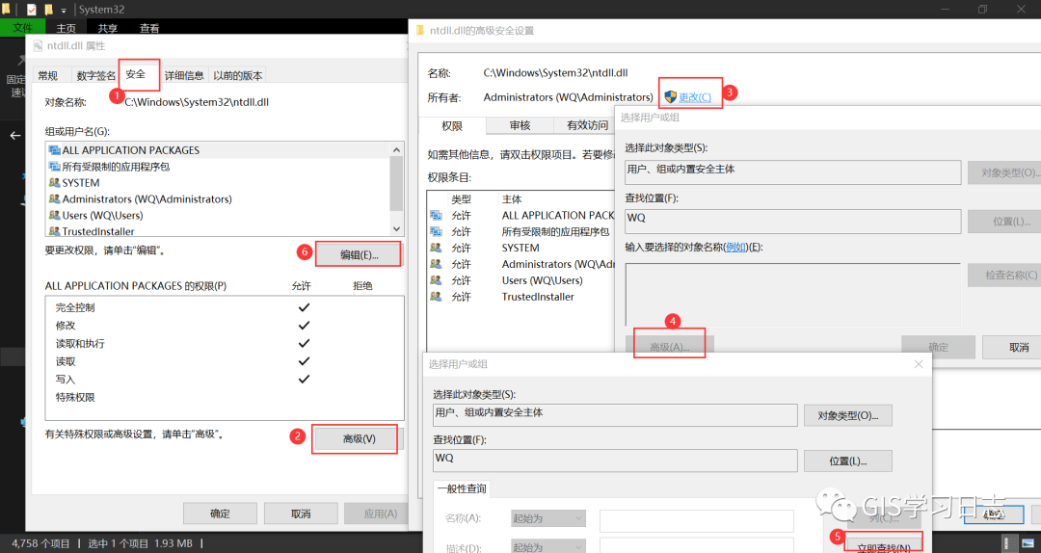Click 高级(A)... in the select user dialog

point(669,347)
